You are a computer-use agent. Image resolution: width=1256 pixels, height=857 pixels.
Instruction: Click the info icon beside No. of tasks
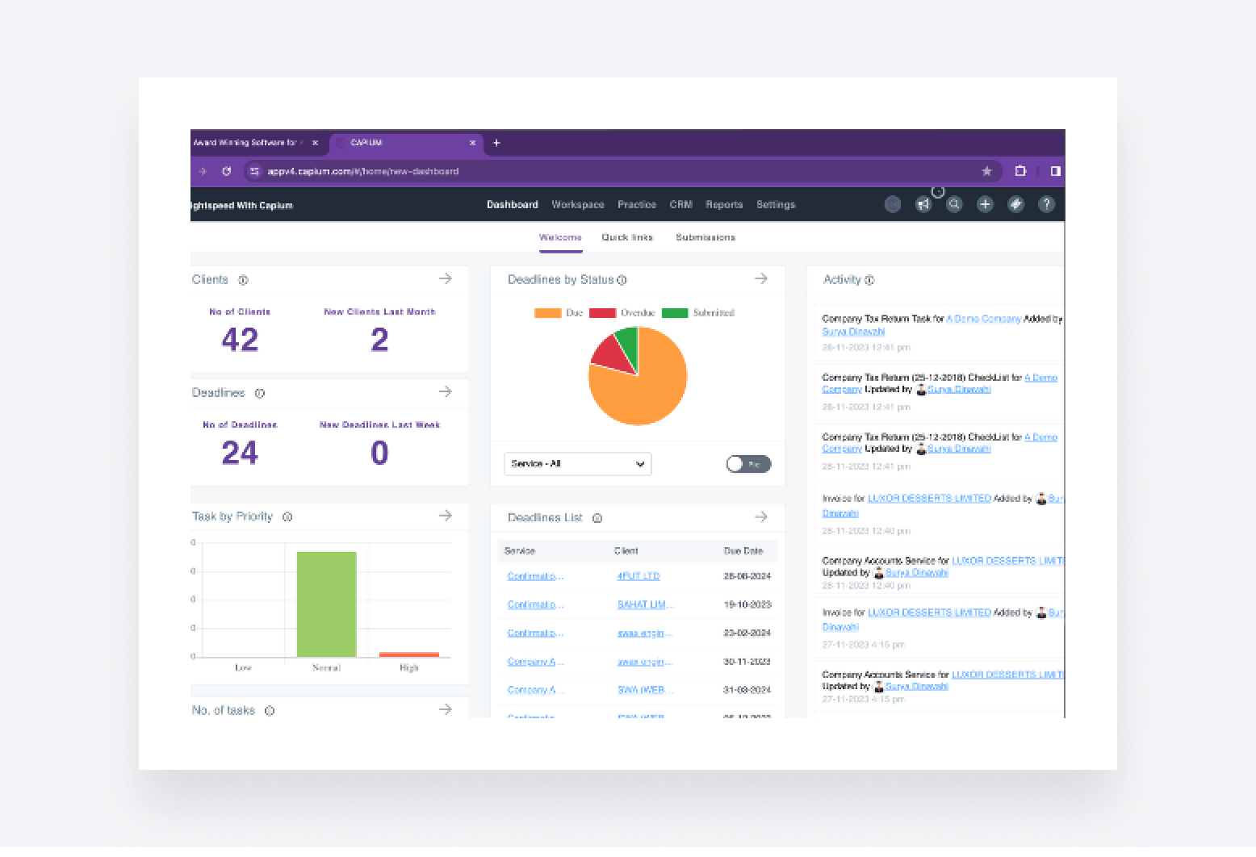(x=270, y=711)
